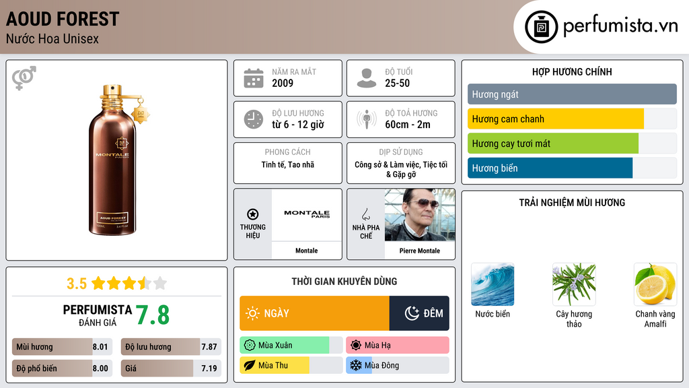The width and height of the screenshot is (689, 388).
Task: Click the sillage icon beside Độ toả hương
Action: pos(367,119)
